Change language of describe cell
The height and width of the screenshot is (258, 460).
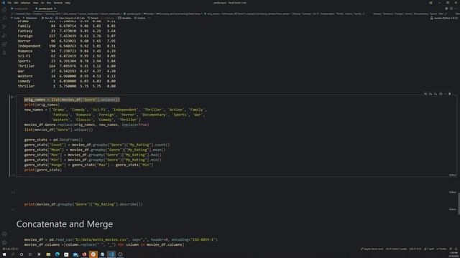click(452, 209)
